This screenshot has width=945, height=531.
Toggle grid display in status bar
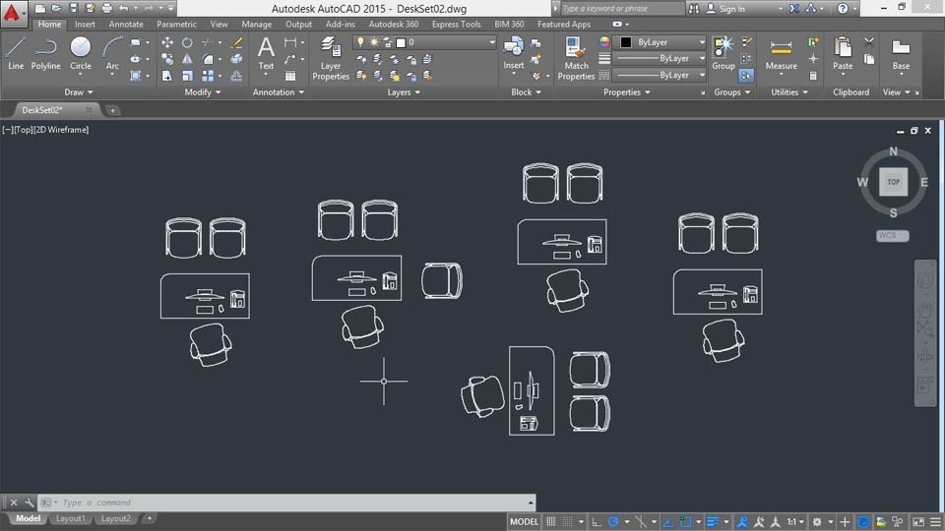click(551, 521)
